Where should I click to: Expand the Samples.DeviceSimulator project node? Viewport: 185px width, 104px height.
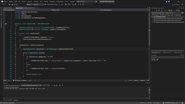pyautogui.click(x=152, y=18)
